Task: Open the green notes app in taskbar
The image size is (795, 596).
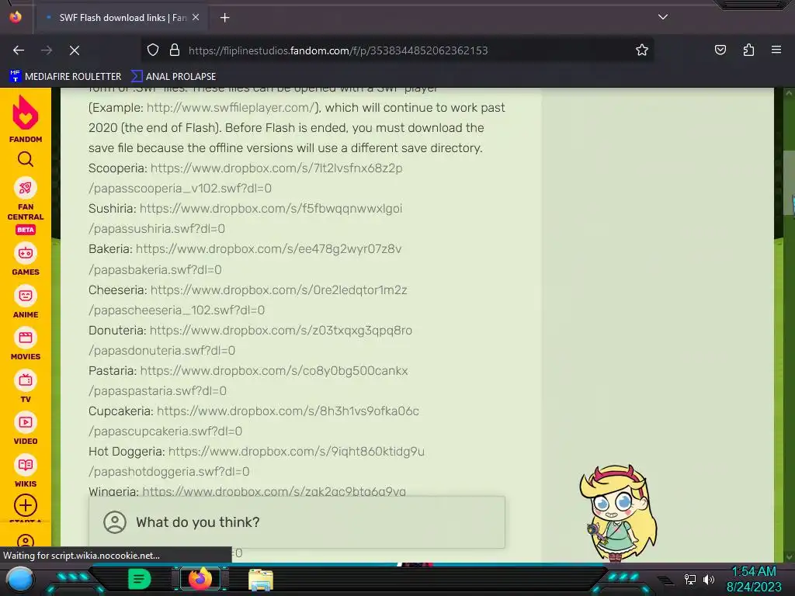Action: click(140, 579)
